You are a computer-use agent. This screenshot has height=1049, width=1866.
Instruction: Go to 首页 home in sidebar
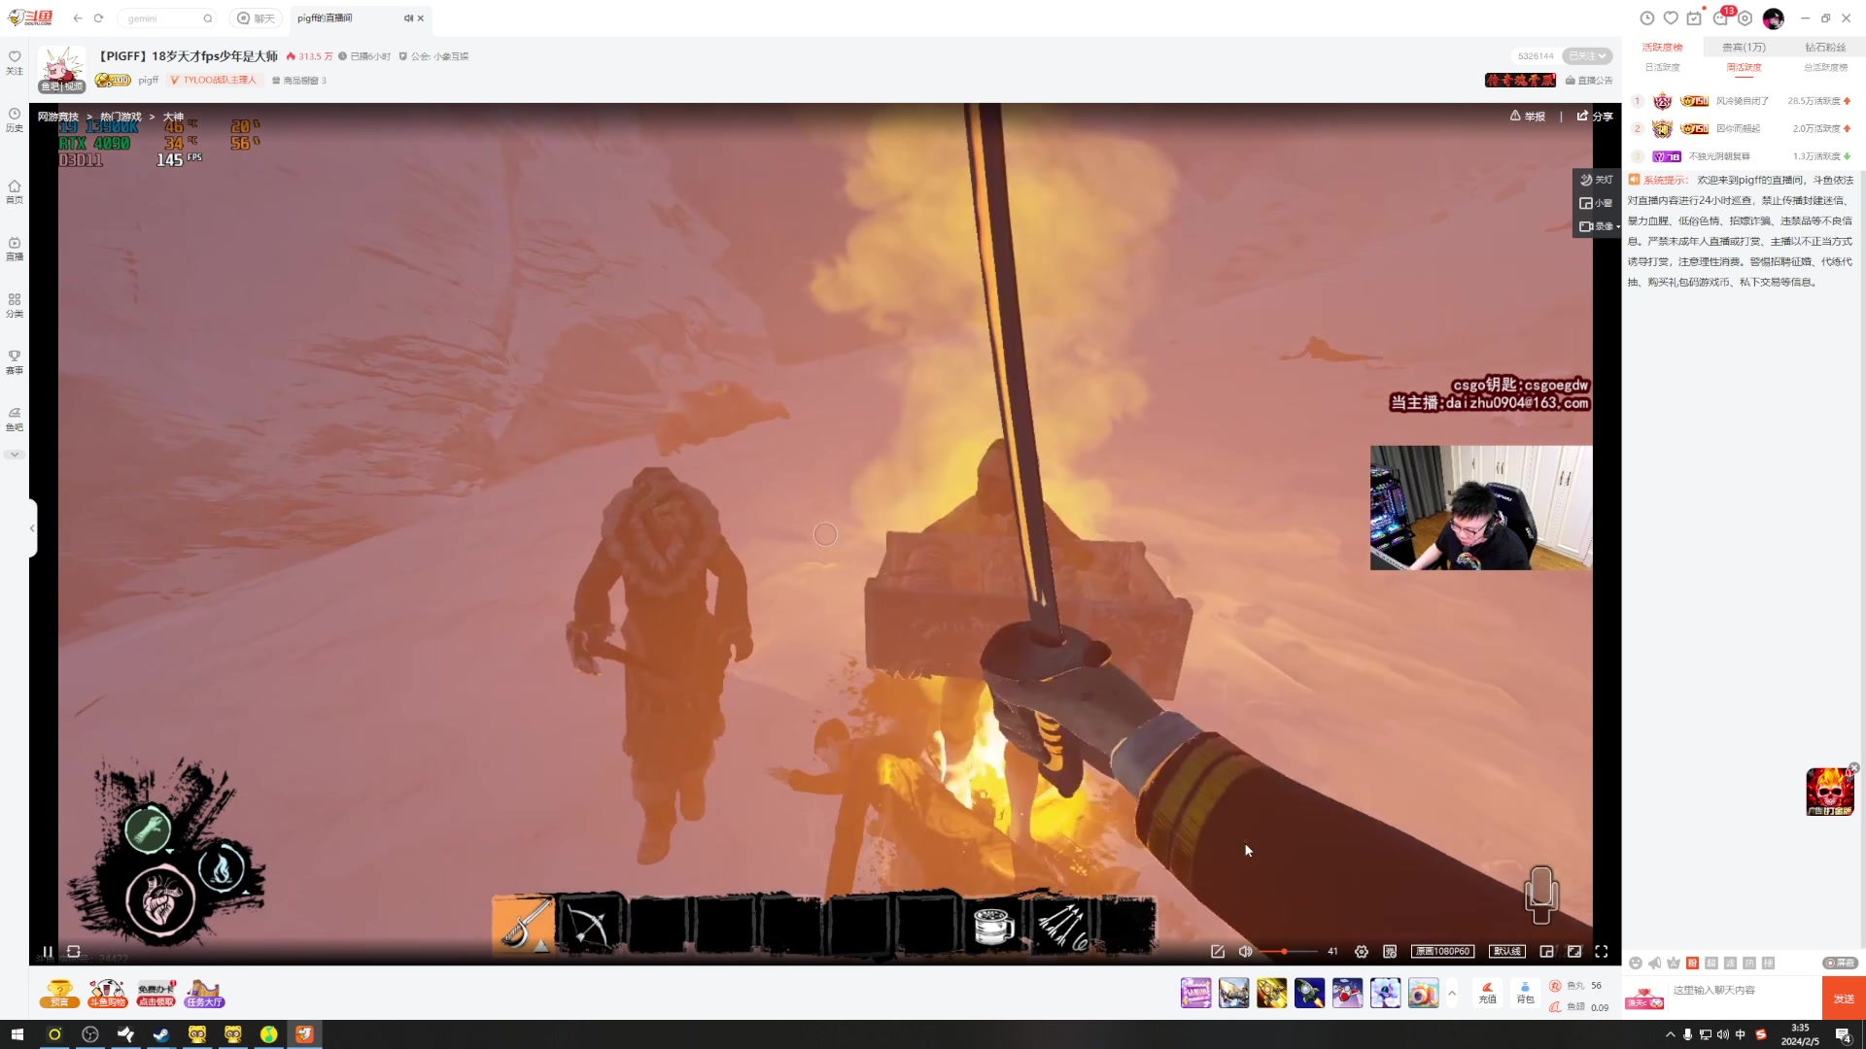pyautogui.click(x=15, y=191)
